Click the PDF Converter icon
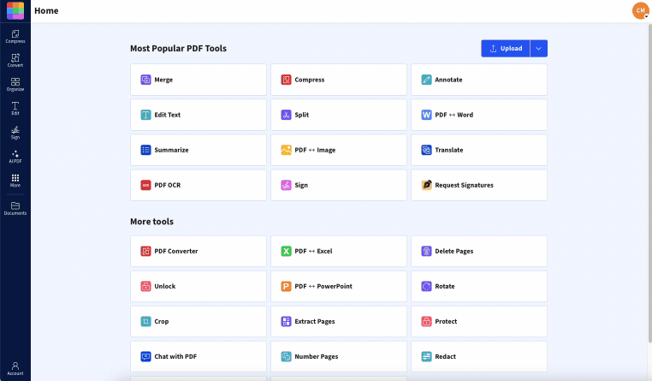This screenshot has height=381, width=652. (x=145, y=251)
